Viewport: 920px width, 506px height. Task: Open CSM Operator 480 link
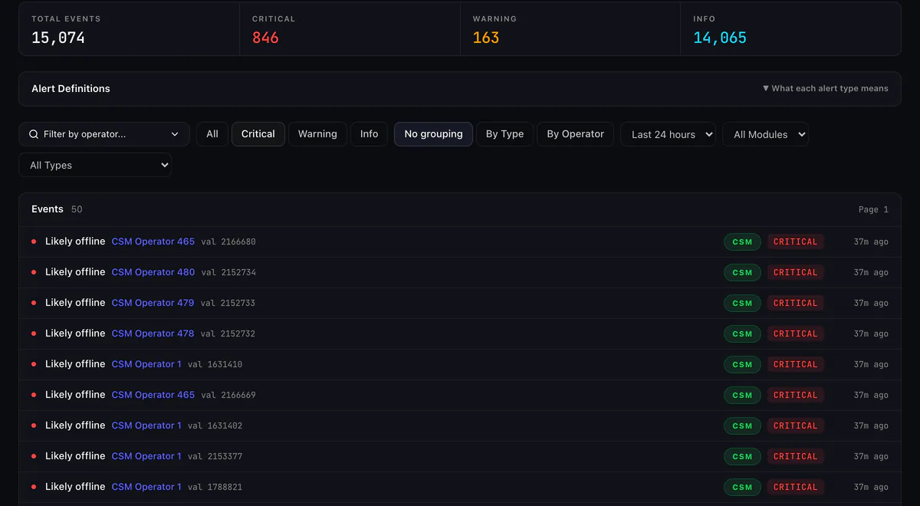point(153,272)
